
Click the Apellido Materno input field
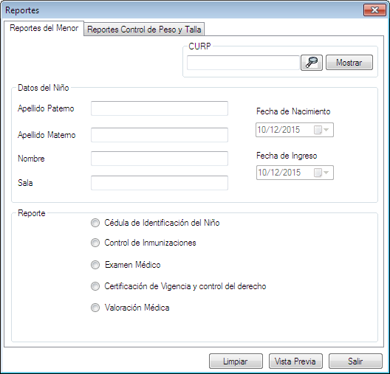(160, 135)
